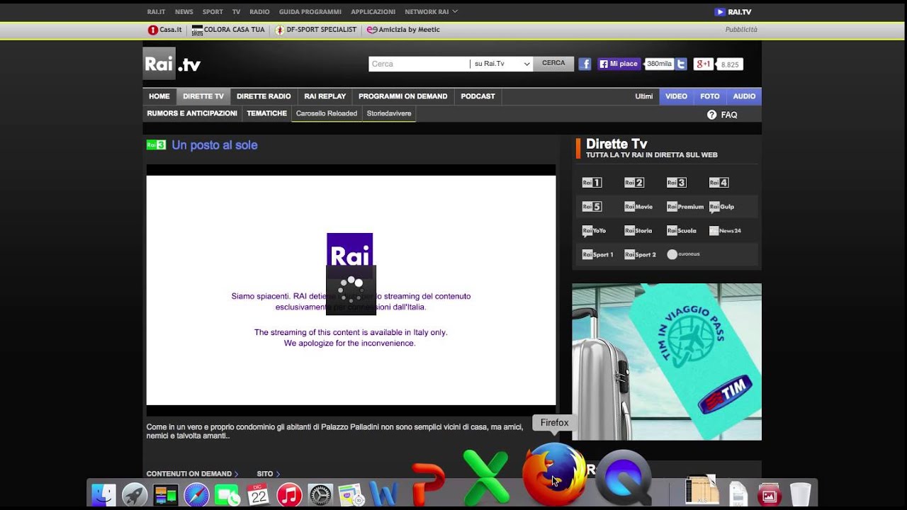Open the PODCAST tab

pyautogui.click(x=478, y=96)
